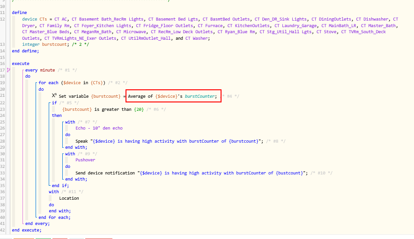Click the 'for each ($device in {CTs})' loop
This screenshot has width=414, height=239.
72,83
